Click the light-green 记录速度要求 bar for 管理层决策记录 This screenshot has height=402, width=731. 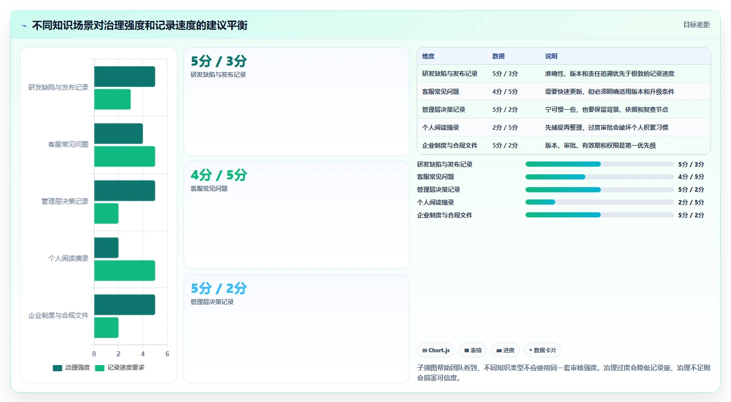click(x=106, y=213)
